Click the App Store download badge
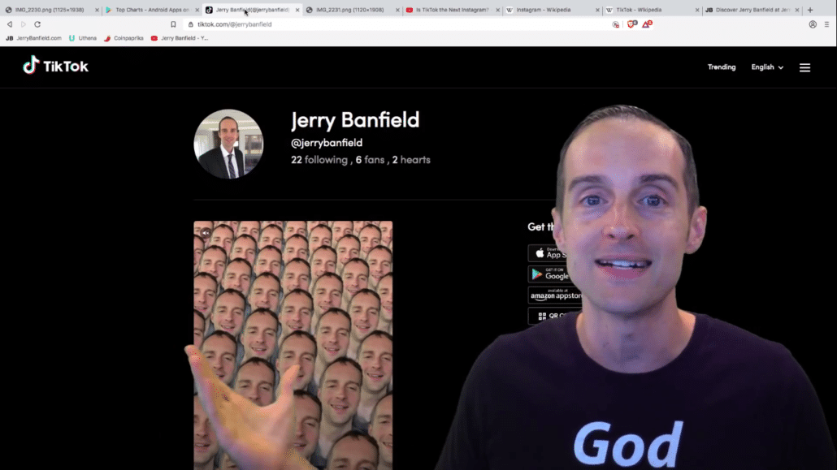The height and width of the screenshot is (470, 837). point(547,253)
